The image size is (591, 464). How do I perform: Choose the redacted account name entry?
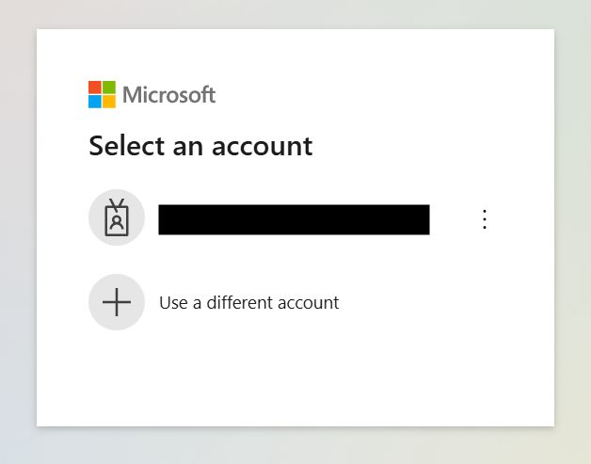(294, 219)
